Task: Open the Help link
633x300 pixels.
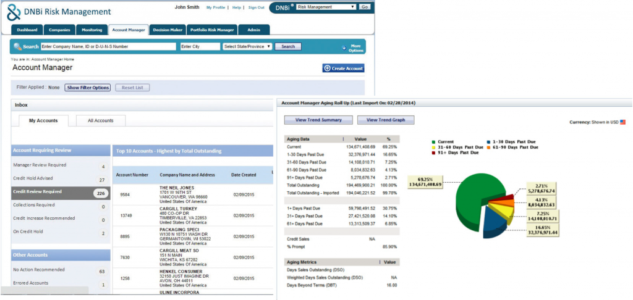Action: pyautogui.click(x=237, y=7)
